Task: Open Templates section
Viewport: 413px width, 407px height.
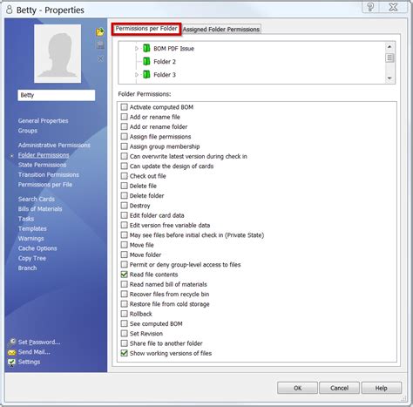Action: coord(32,228)
